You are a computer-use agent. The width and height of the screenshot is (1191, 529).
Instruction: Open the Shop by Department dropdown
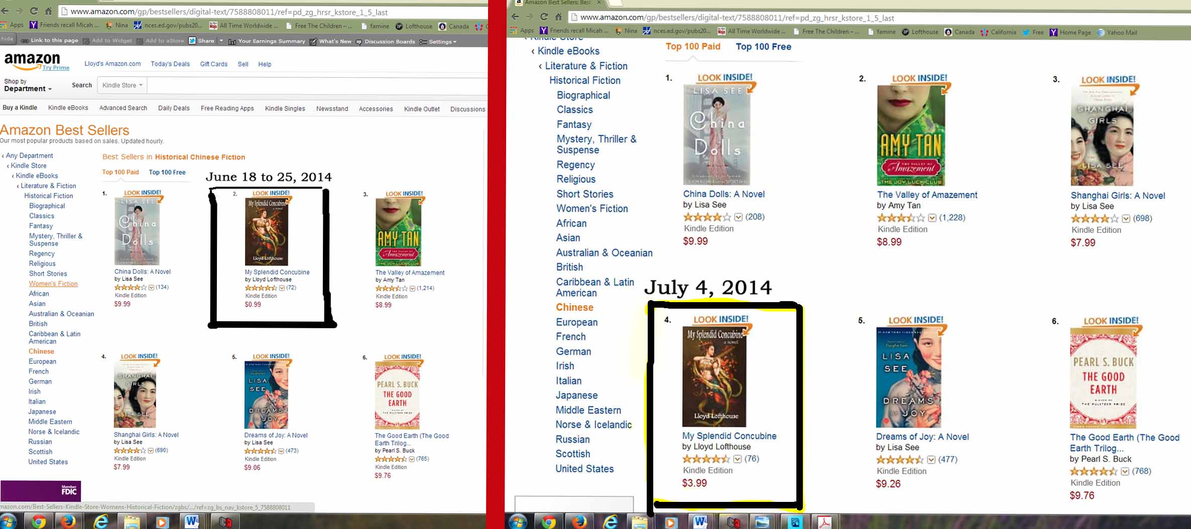[x=28, y=85]
